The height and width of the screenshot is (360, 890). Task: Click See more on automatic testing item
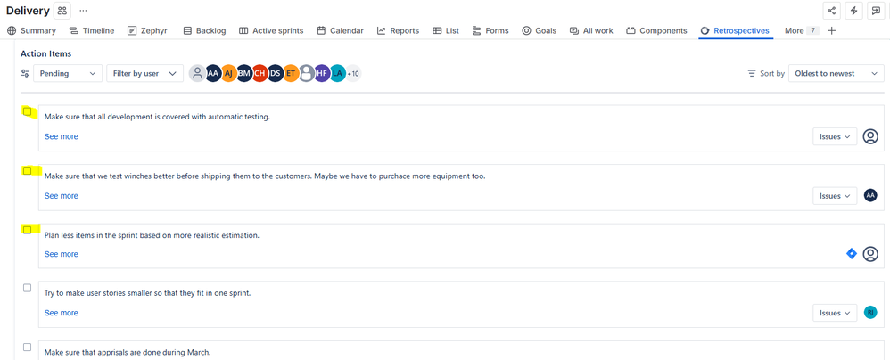[x=62, y=136]
